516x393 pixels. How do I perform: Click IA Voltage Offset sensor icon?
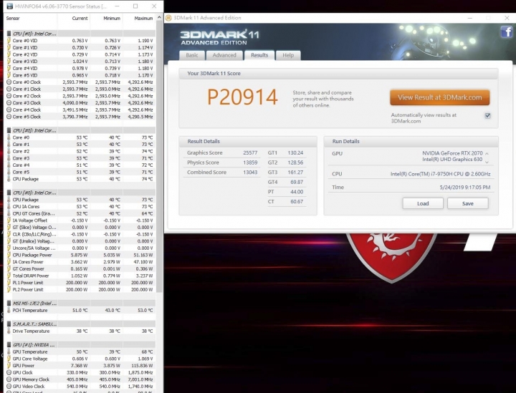[x=9, y=220]
